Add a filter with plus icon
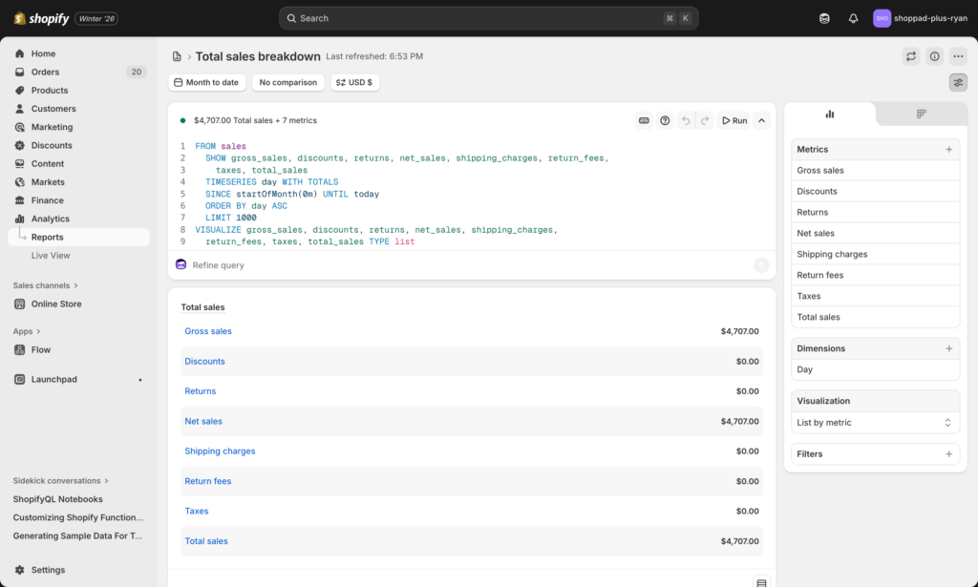This screenshot has width=978, height=587. coord(948,454)
